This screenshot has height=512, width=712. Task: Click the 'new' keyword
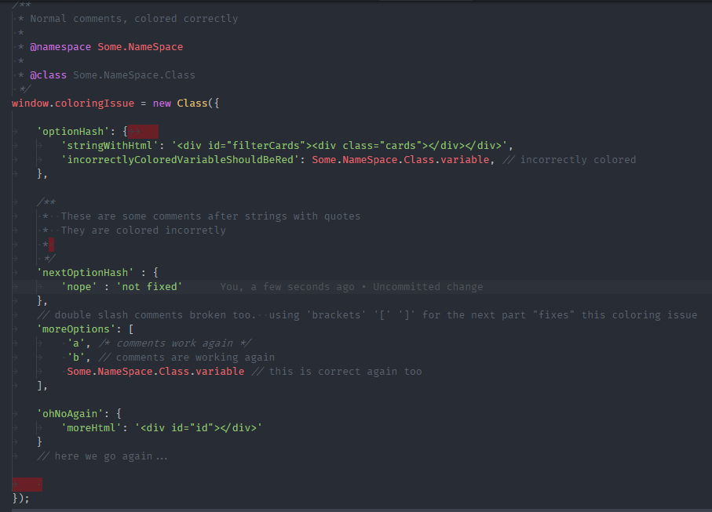[162, 103]
